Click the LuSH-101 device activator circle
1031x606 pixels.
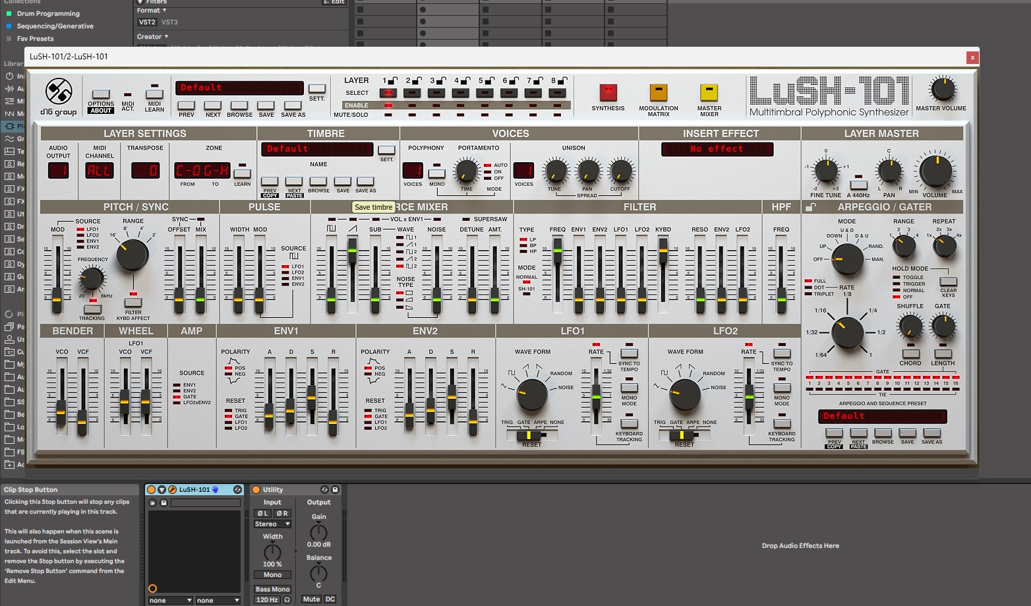[151, 489]
